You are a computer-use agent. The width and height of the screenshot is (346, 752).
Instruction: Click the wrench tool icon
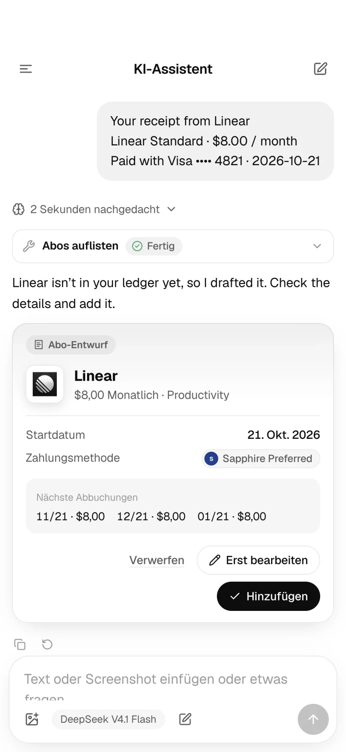(x=29, y=246)
